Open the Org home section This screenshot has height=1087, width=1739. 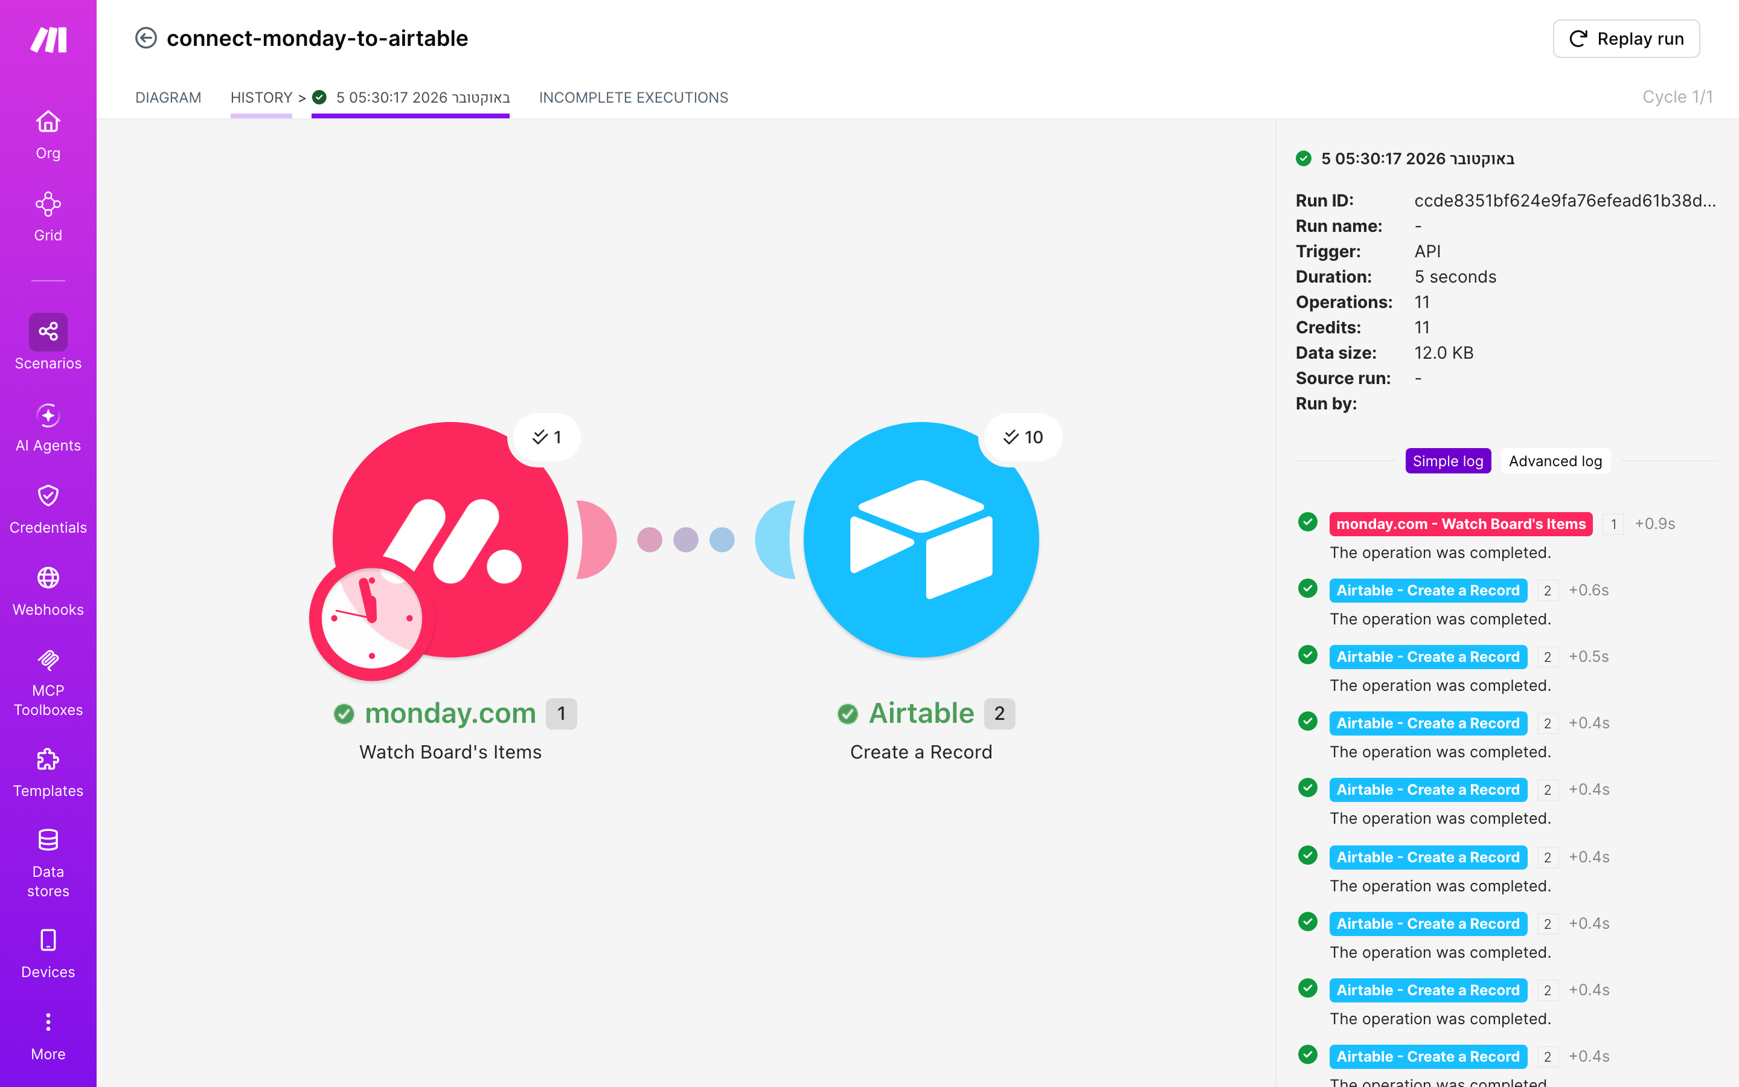pyautogui.click(x=48, y=135)
